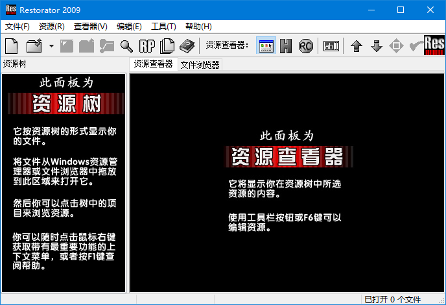Viewport: 446px width, 305px height.
Task: Open the 资源(R) menu
Action: [x=52, y=27]
